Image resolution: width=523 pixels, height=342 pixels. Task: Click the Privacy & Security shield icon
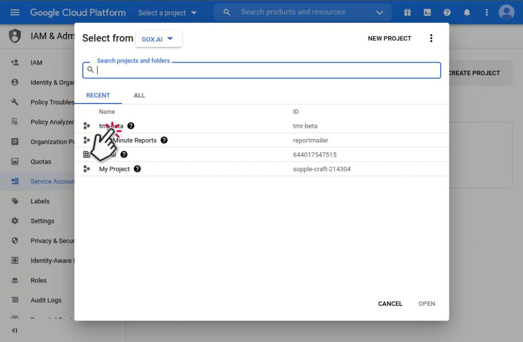point(15,241)
